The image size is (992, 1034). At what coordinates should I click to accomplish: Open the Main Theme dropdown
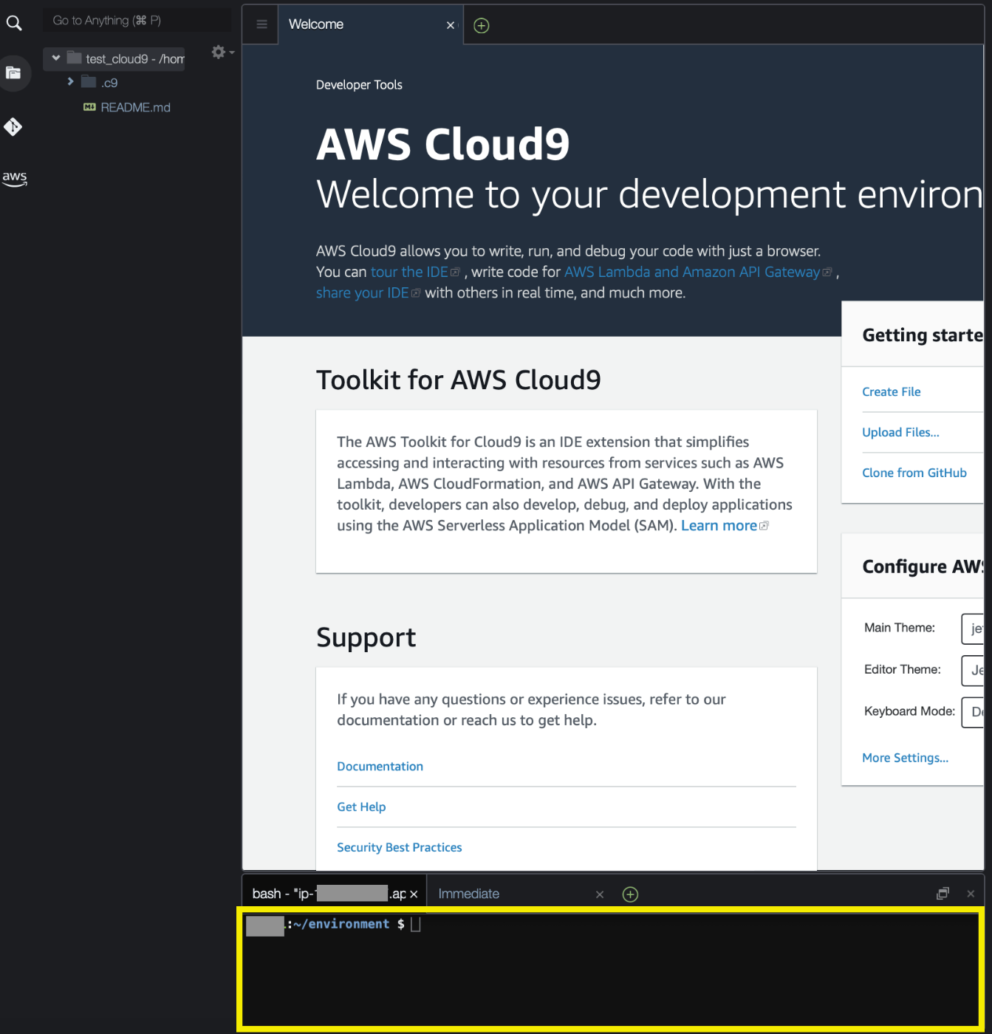972,629
